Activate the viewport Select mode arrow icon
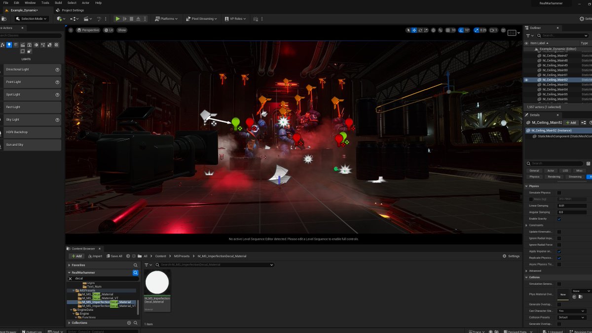592x333 pixels. tap(408, 30)
